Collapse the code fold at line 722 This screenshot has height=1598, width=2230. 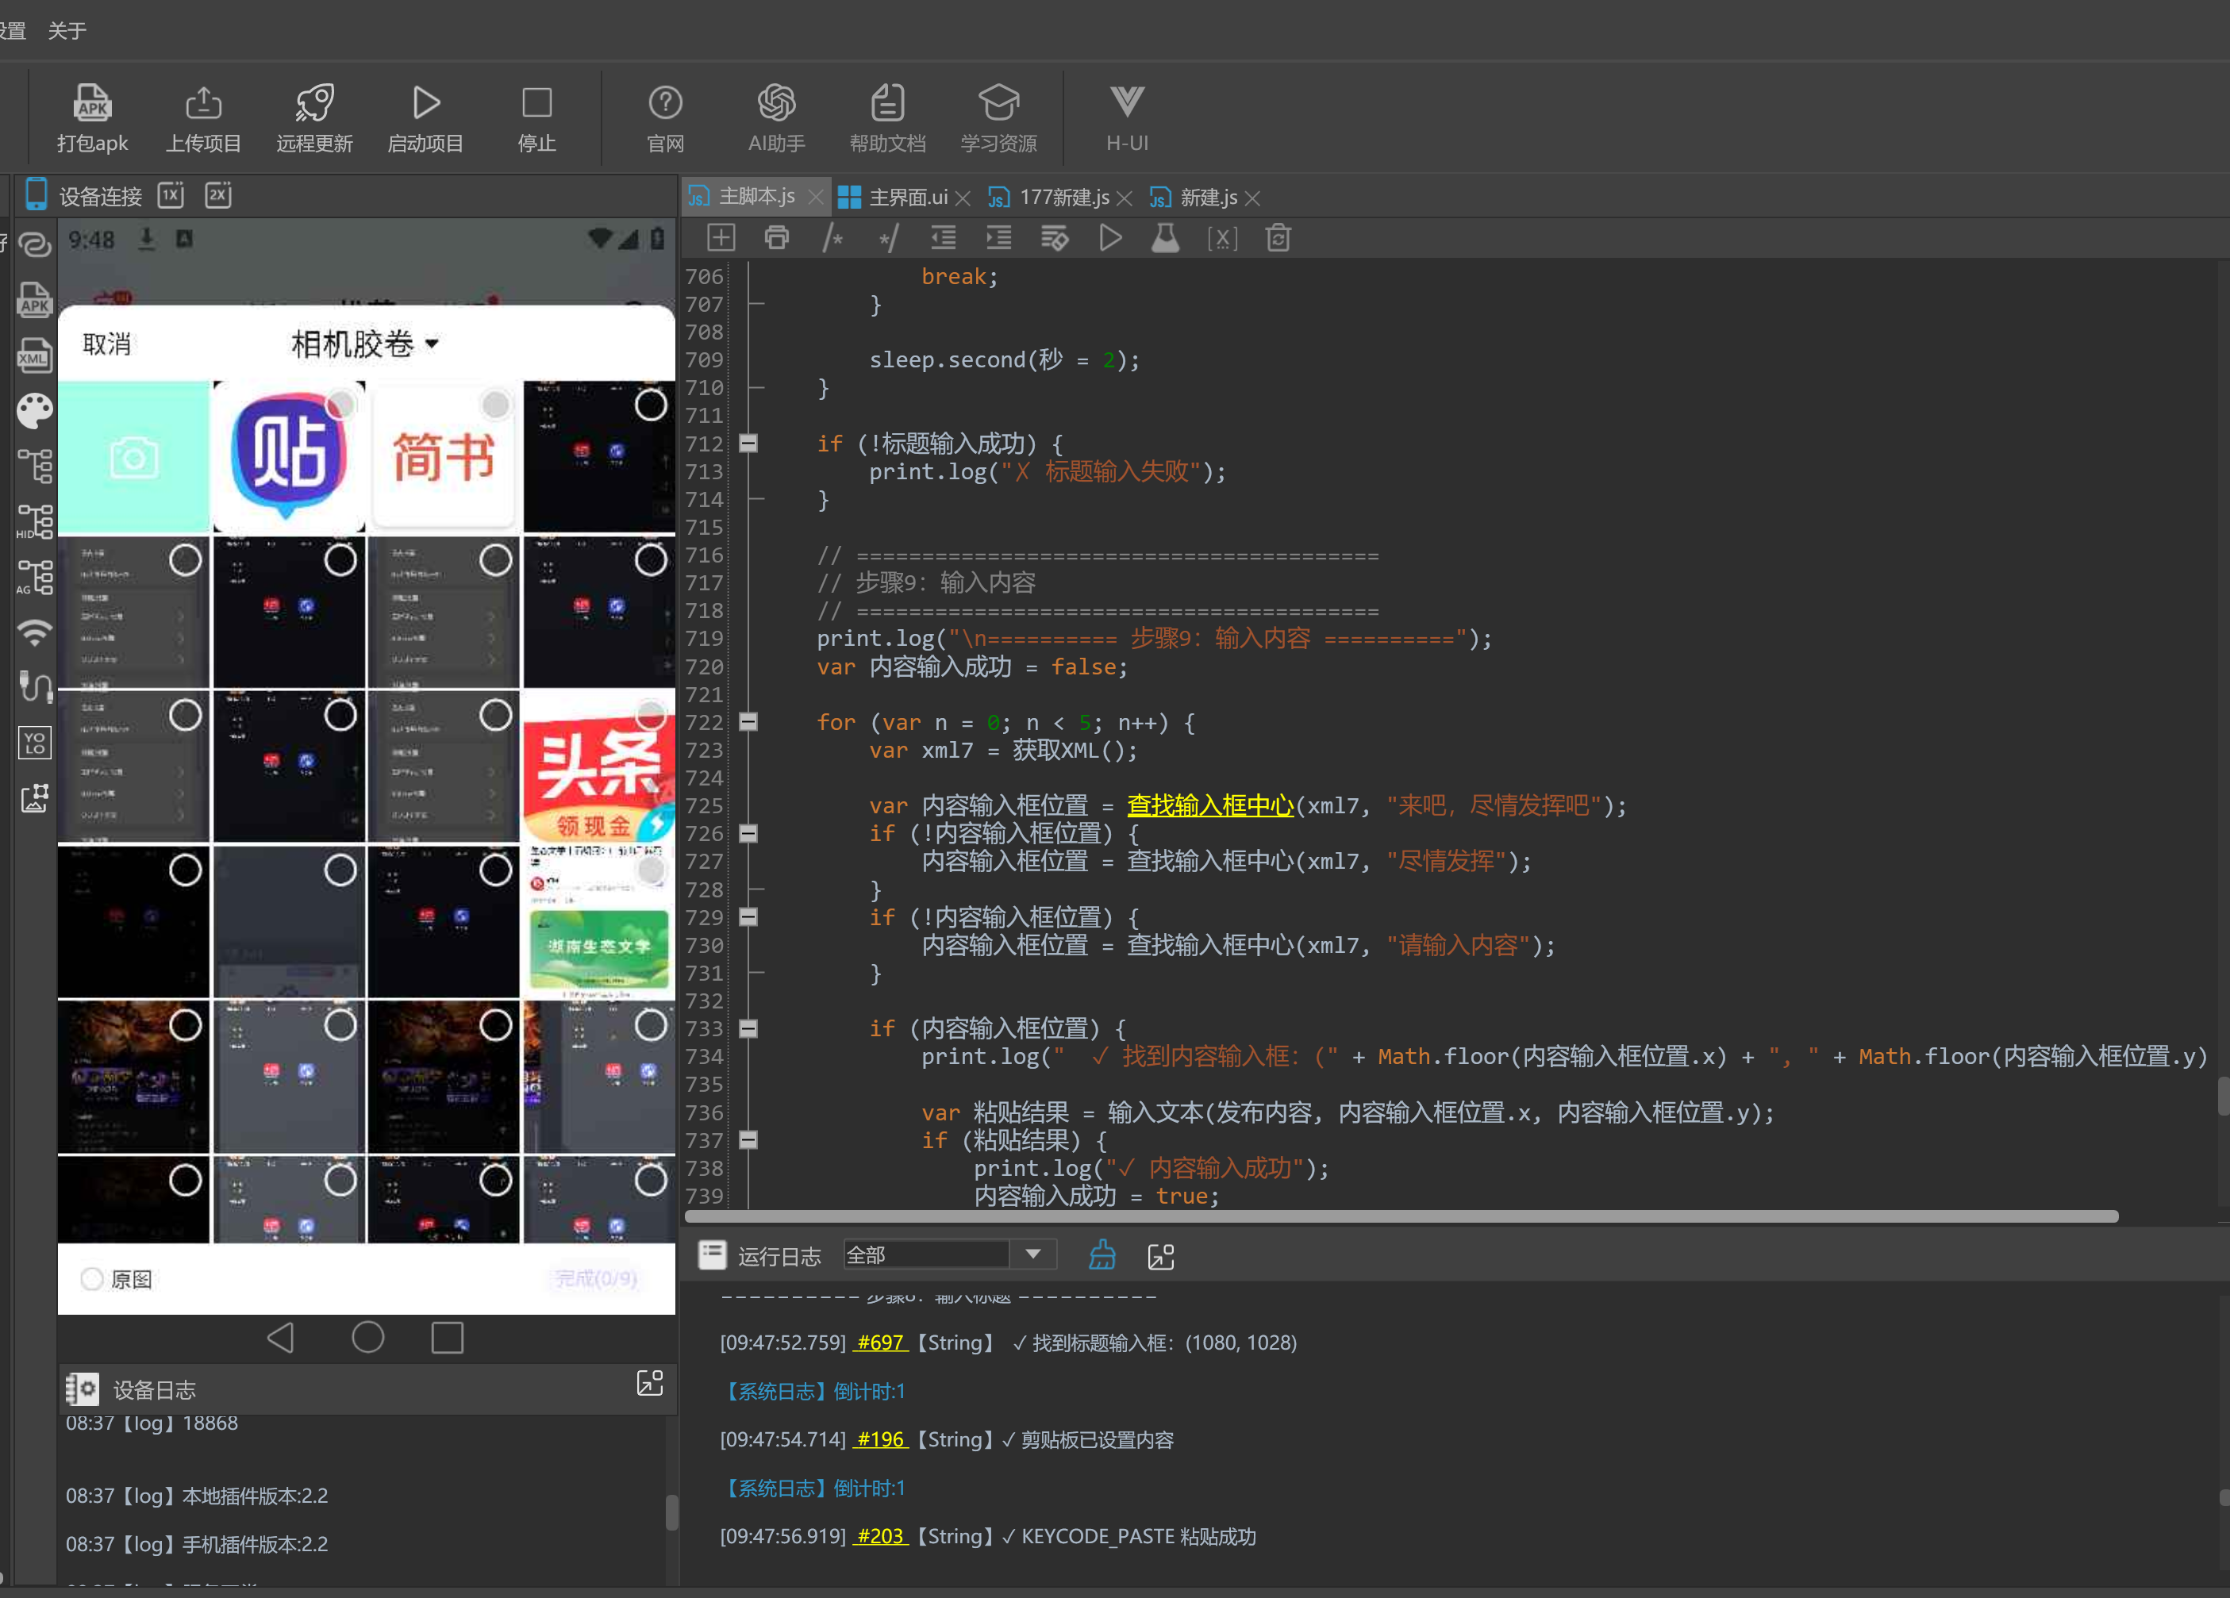[748, 722]
